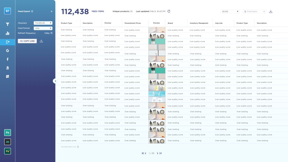Open the funnel filter section in sidebar
The width and height of the screenshot is (288, 162).
coord(8,24)
